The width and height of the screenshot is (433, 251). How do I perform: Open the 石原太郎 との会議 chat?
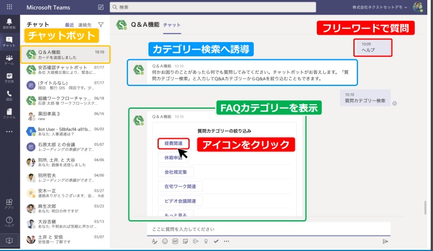pos(65,147)
